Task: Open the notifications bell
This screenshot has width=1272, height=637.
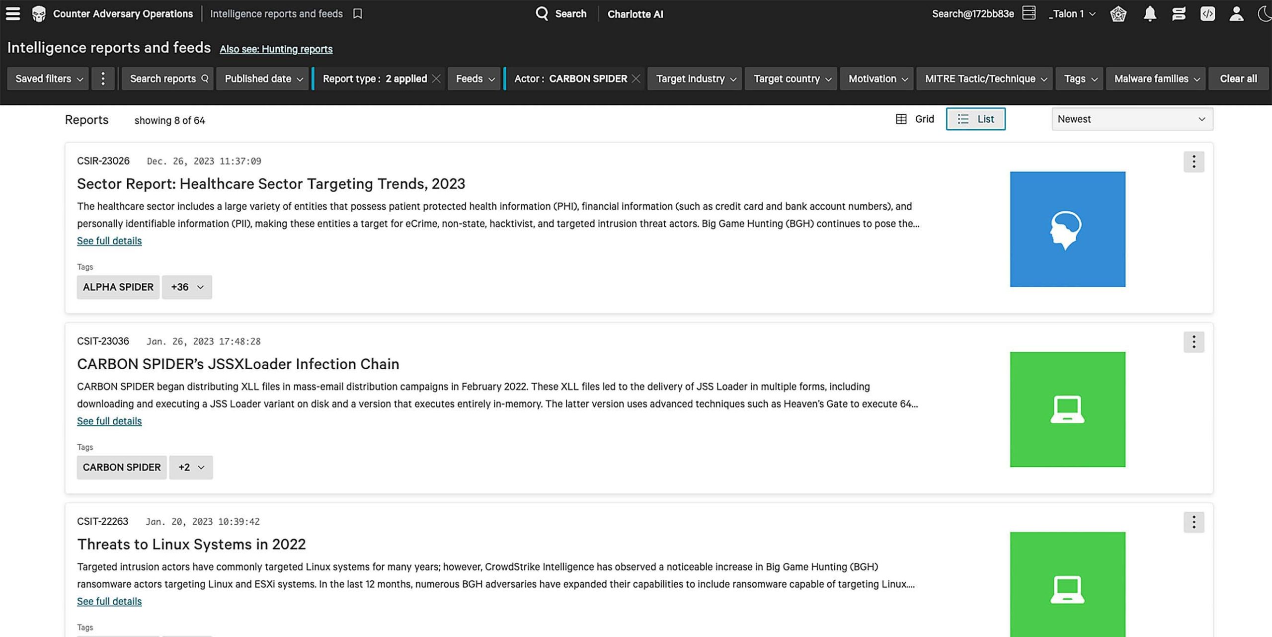Action: pyautogui.click(x=1149, y=13)
